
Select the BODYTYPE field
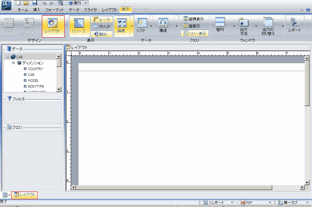point(36,86)
